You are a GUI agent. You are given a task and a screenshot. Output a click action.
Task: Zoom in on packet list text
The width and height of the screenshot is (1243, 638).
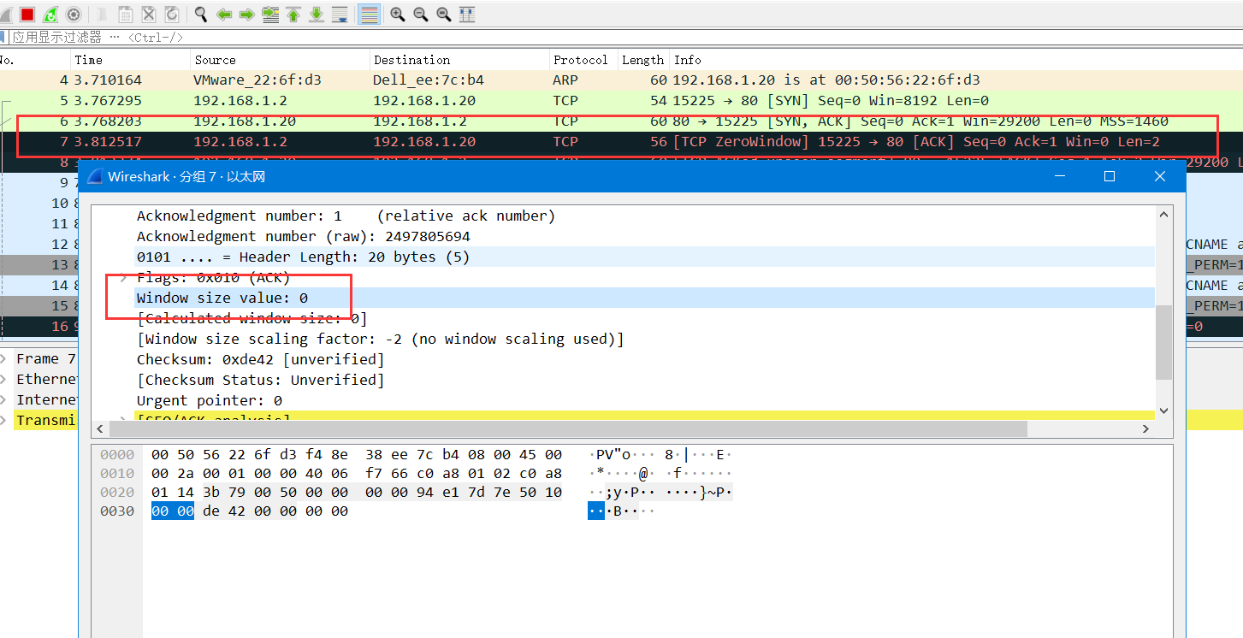click(398, 15)
